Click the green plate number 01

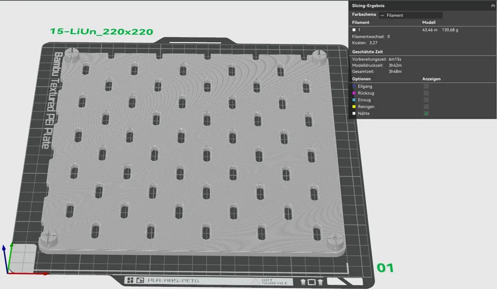pyautogui.click(x=385, y=268)
